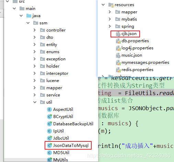Select the service package label
Image resolution: width=174 pixels, height=162 pixels.
[53, 95]
